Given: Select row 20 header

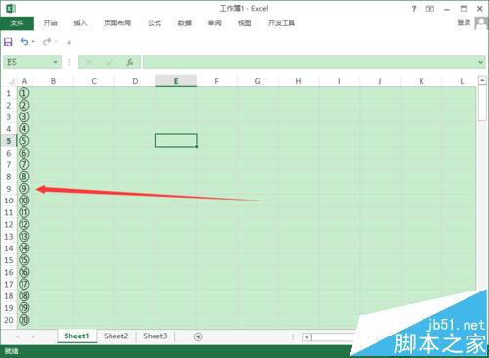Looking at the screenshot, I should tap(9, 320).
